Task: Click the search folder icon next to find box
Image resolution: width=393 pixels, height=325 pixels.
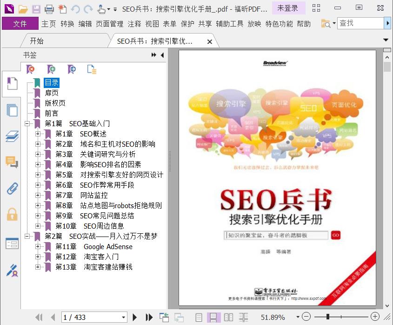Action: tap(326, 24)
